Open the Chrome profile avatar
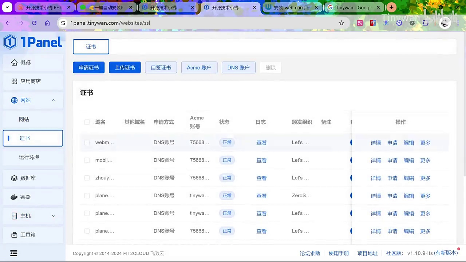 (x=445, y=23)
